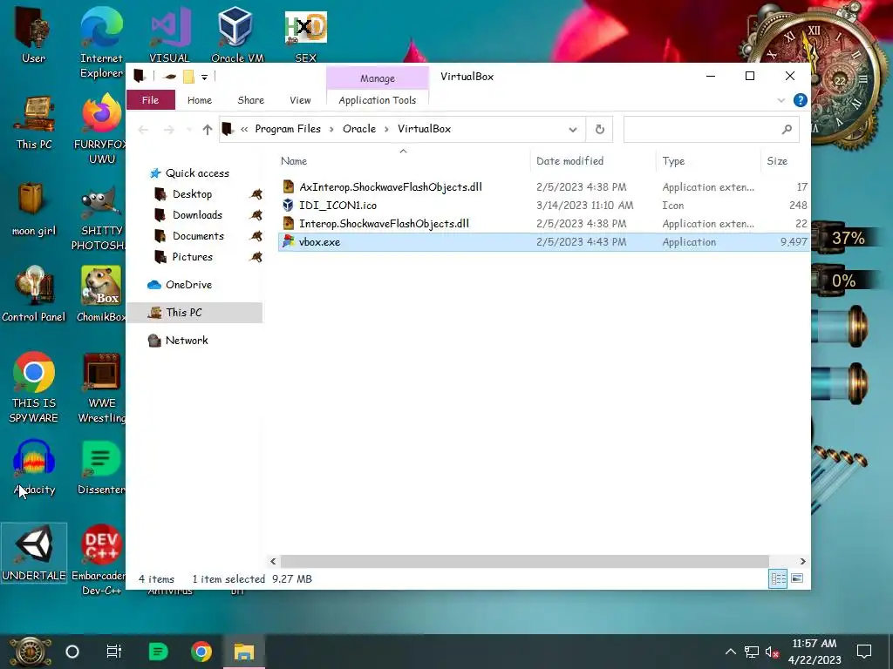Expand address bar history dropdown
The image size is (893, 669).
point(572,130)
